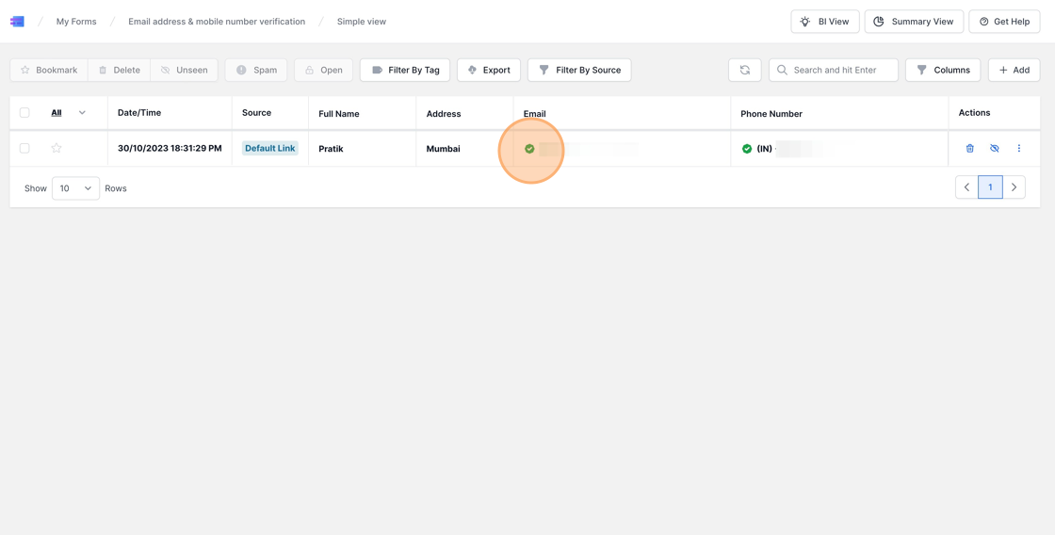Star the Pratik row as bookmark

57,149
